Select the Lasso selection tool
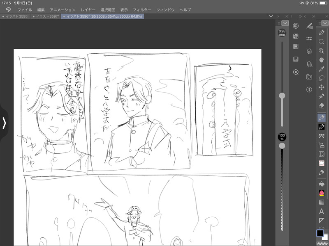Image resolution: width=329 pixels, height=246 pixels. coord(321,78)
